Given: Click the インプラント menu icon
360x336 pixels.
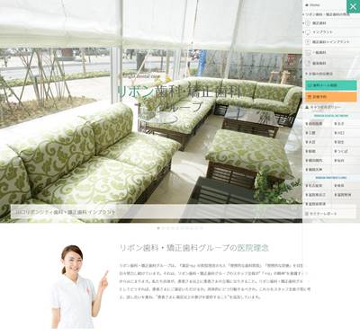Looking at the screenshot, I should coord(308,32).
